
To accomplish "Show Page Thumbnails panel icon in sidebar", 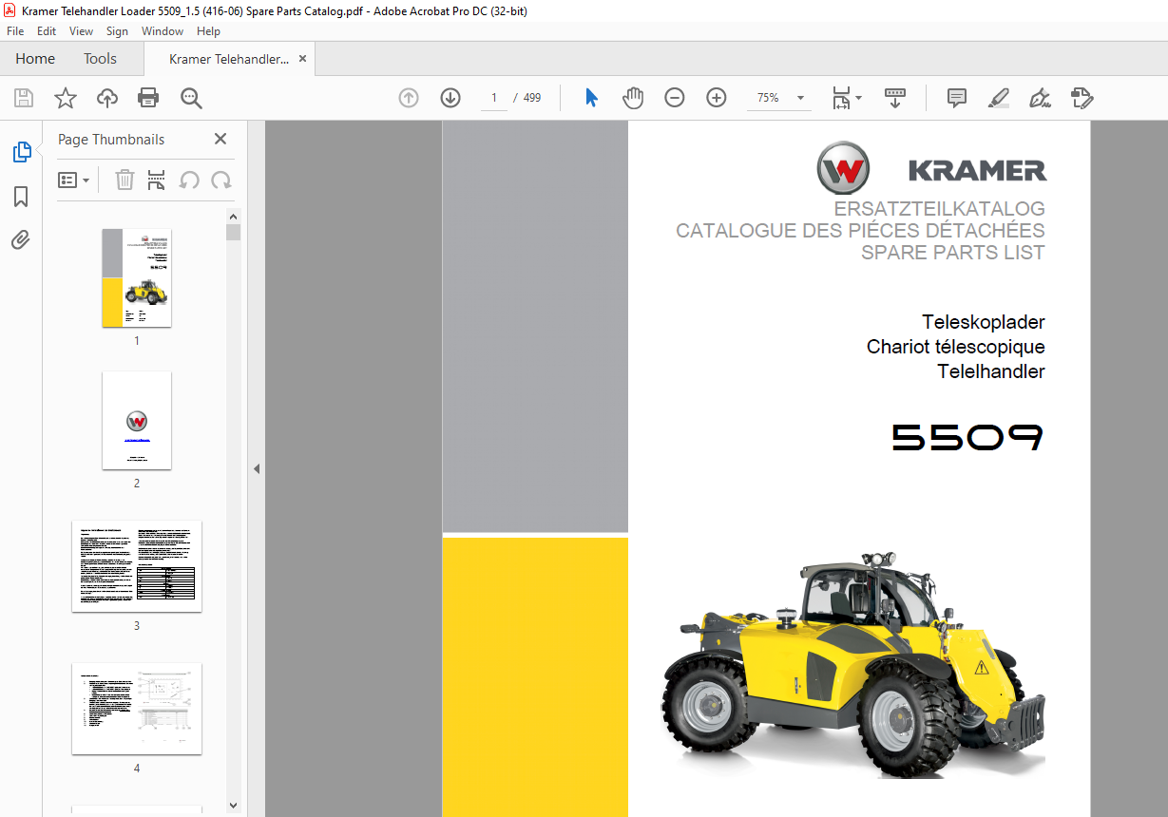I will coord(21,152).
